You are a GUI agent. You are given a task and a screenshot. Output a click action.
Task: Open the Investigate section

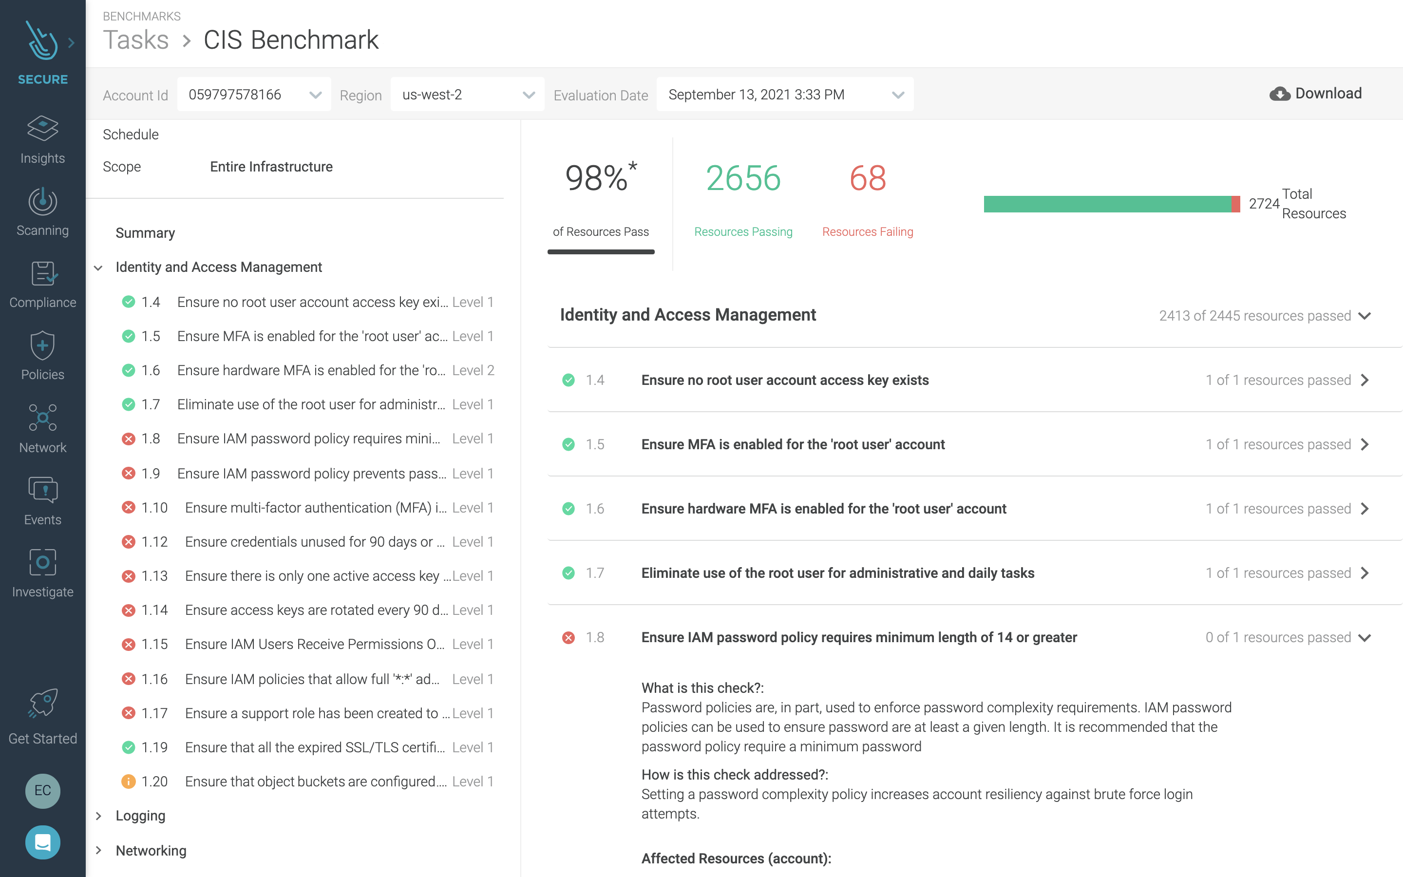[x=42, y=572]
